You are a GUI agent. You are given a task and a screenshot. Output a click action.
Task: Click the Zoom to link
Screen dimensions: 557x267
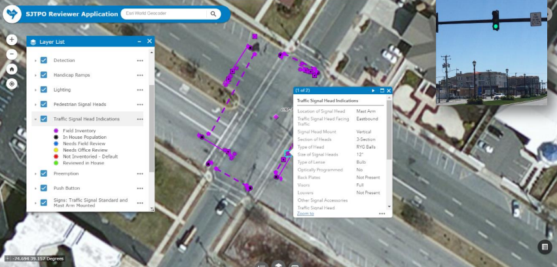306,213
